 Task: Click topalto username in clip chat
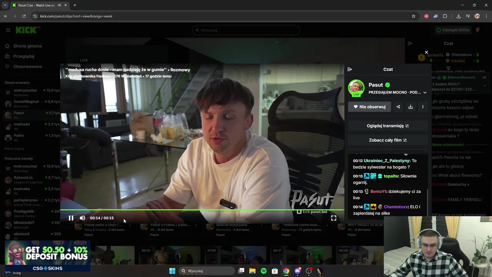pos(391,176)
